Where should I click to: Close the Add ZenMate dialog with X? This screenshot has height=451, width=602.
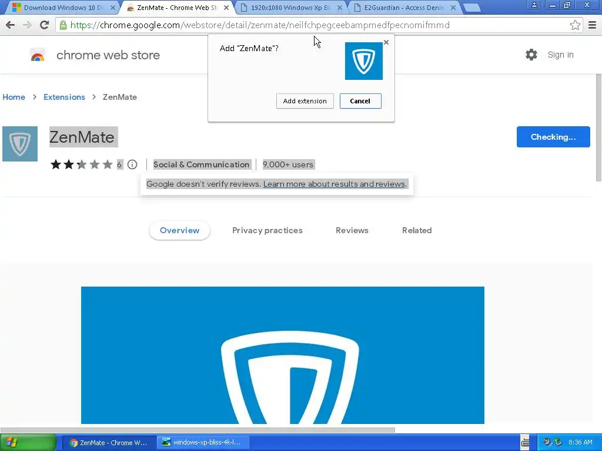click(x=386, y=42)
